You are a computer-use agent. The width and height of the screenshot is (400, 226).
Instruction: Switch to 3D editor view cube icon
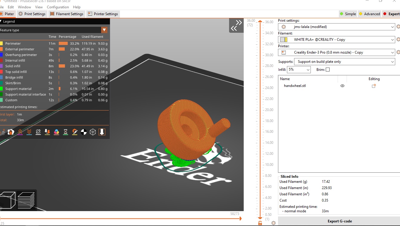(7, 199)
